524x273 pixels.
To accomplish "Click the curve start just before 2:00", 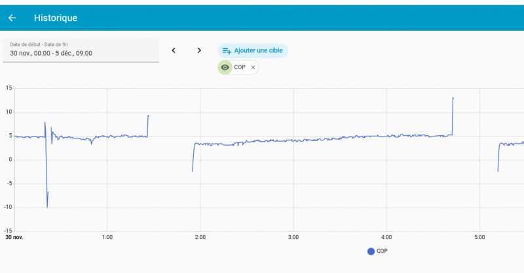I will pos(193,170).
